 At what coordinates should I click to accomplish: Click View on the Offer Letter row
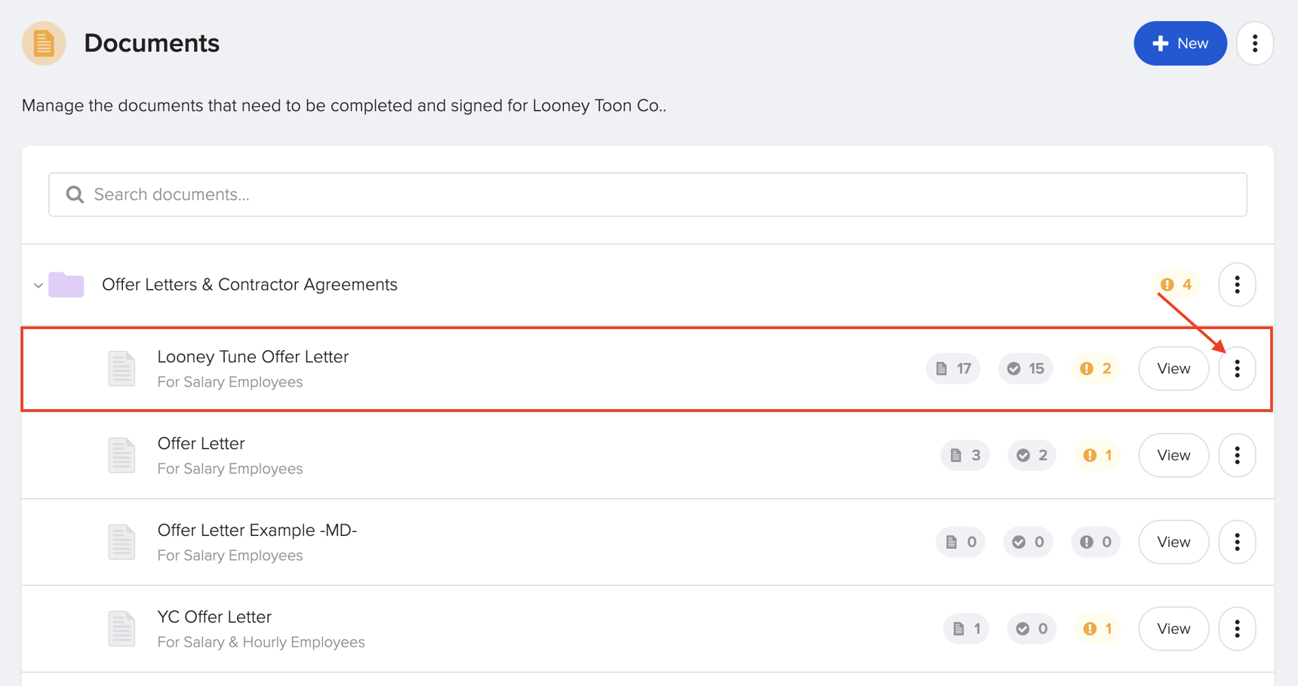click(x=1173, y=455)
